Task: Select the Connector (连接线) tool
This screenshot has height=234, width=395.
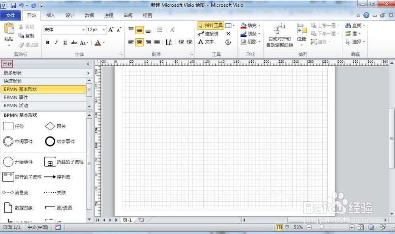Action: [x=208, y=34]
